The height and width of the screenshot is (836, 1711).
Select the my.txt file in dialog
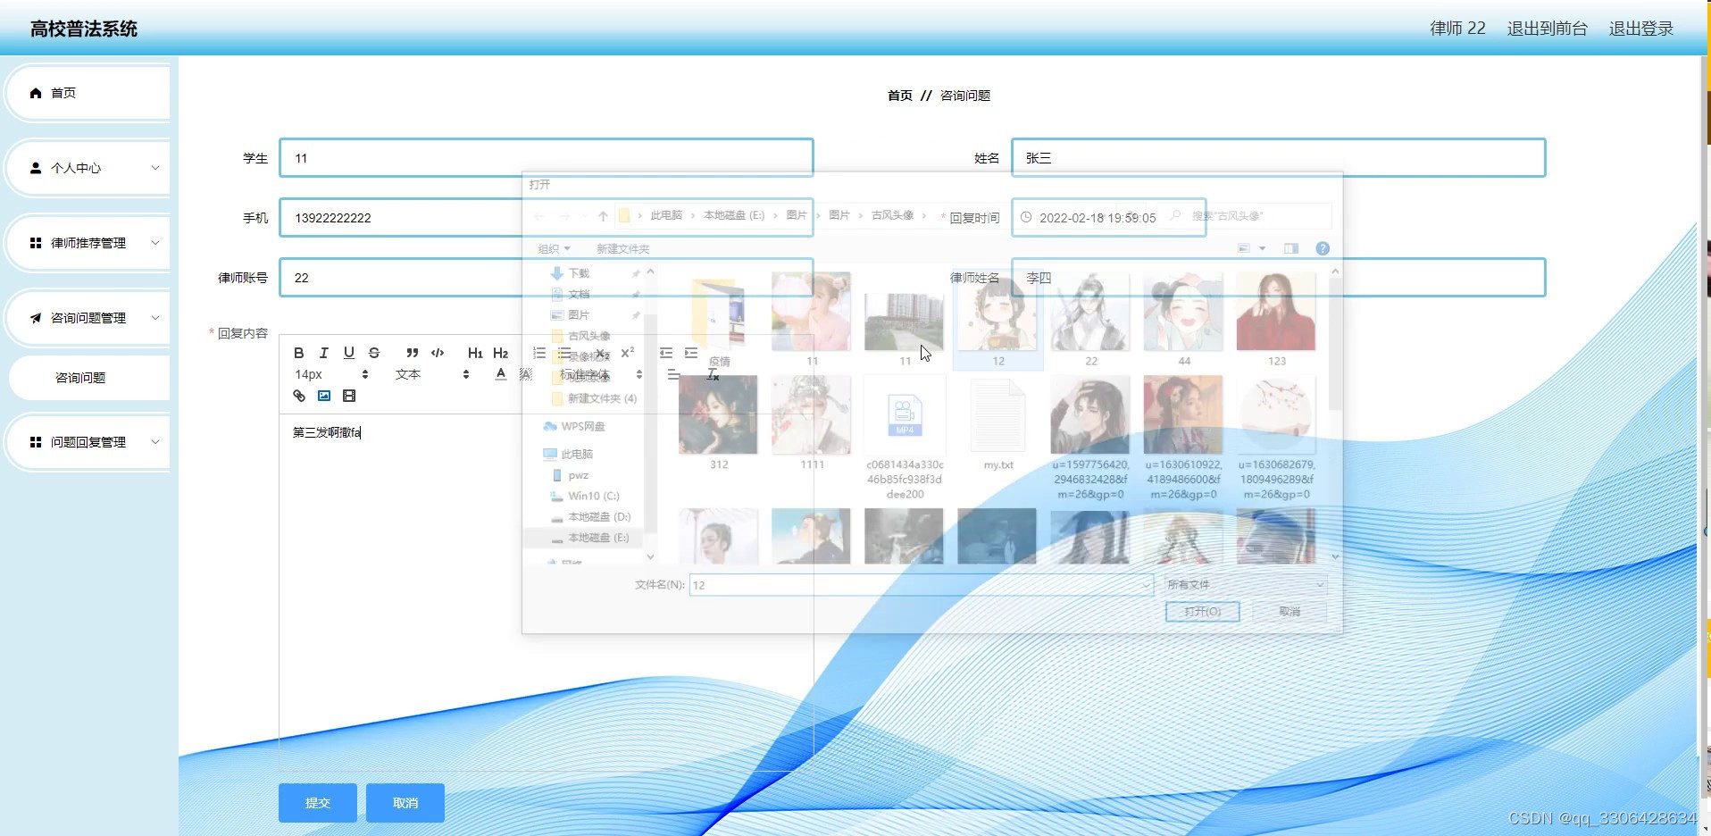click(997, 422)
